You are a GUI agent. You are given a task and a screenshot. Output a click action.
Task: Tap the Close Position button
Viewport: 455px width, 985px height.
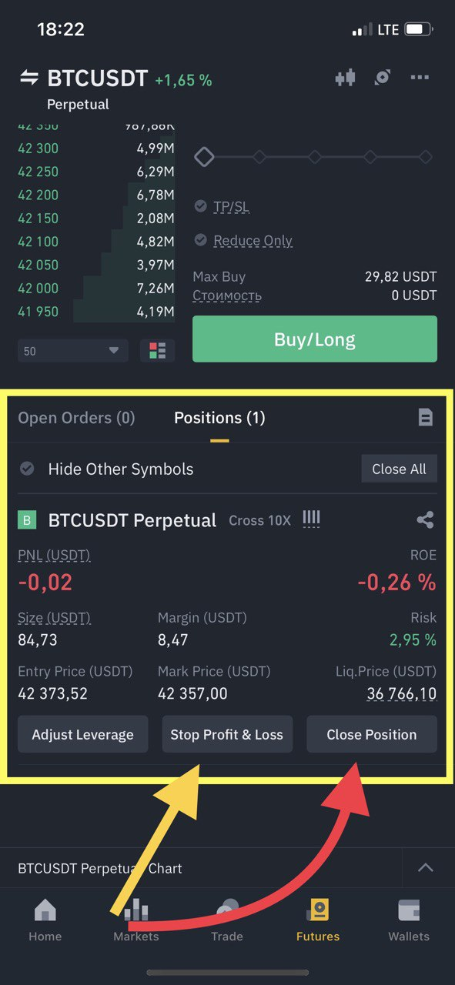(372, 734)
